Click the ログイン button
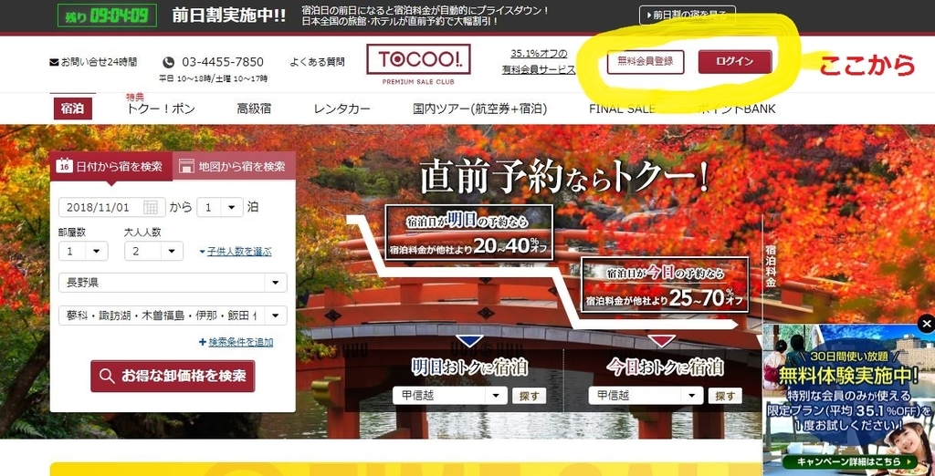Image resolution: width=935 pixels, height=476 pixels. 735,61
